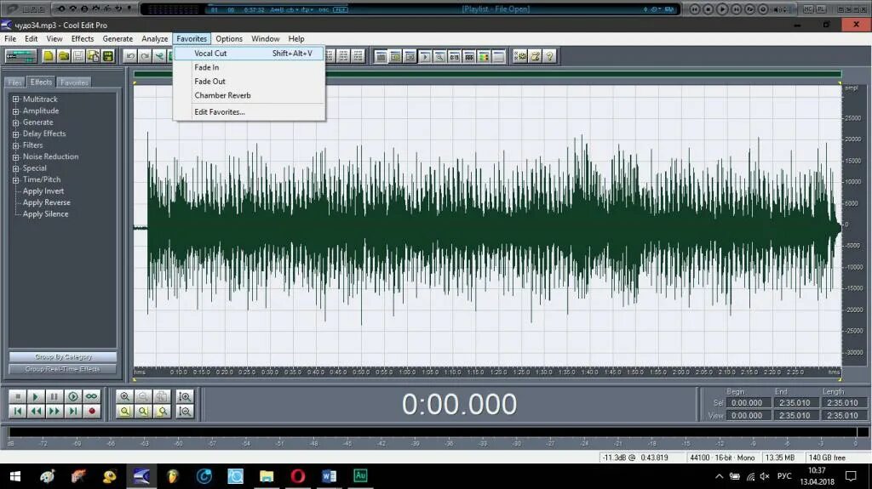
Task: Expand the Generate effects group
Action: [x=15, y=122]
